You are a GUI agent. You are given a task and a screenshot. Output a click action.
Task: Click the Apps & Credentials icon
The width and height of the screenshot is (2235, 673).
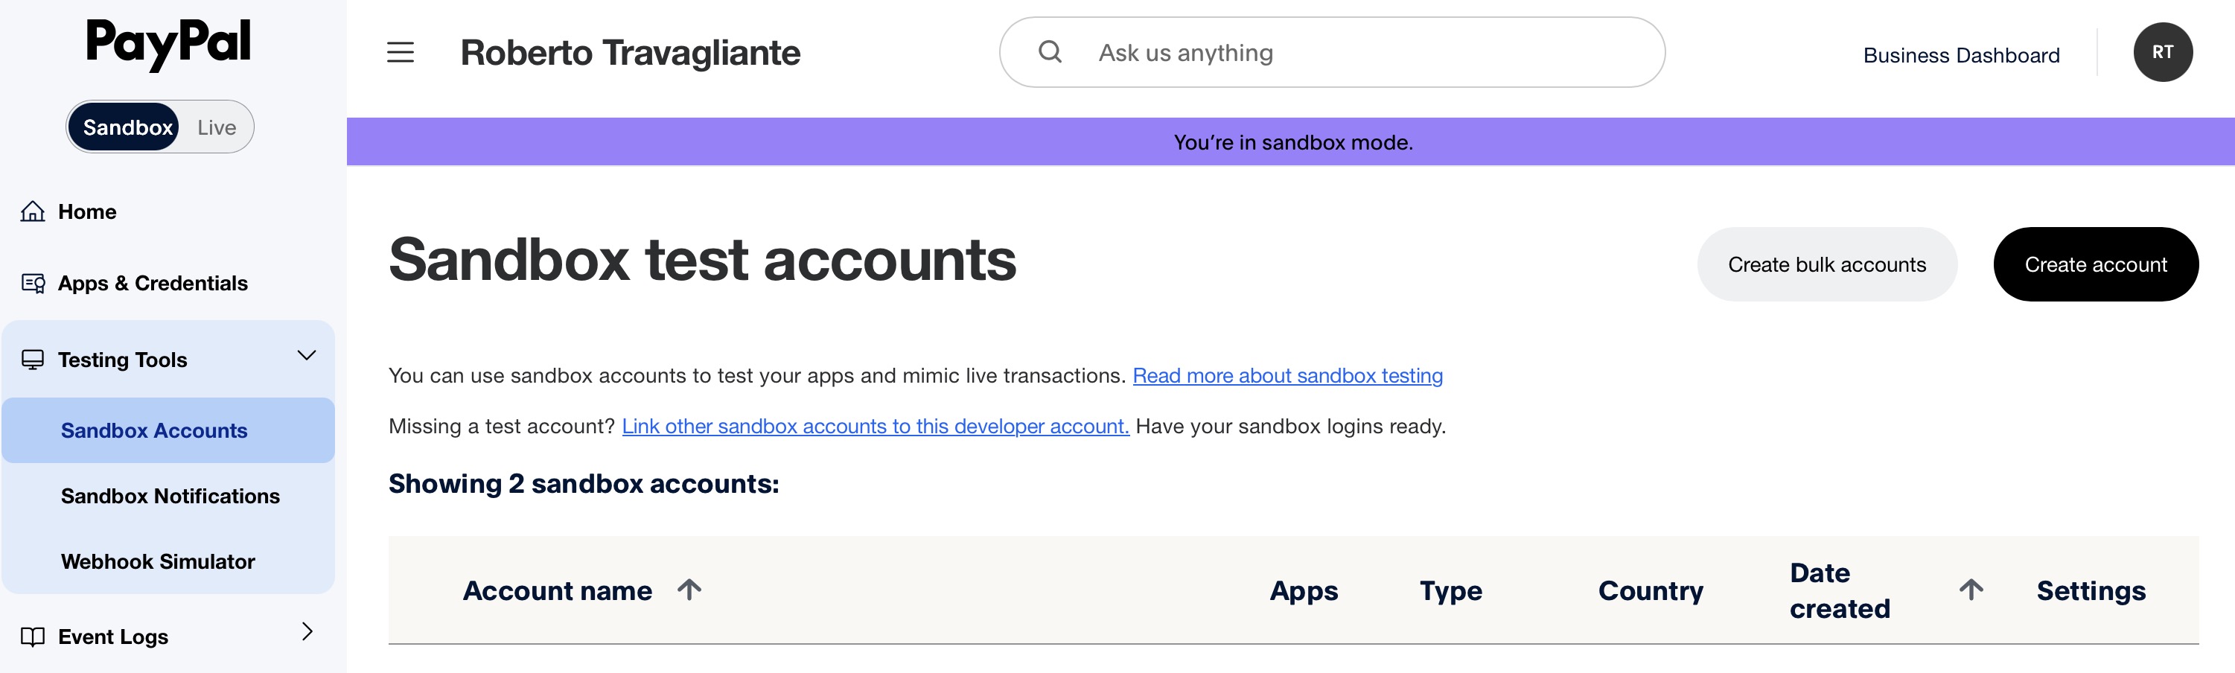click(x=33, y=284)
